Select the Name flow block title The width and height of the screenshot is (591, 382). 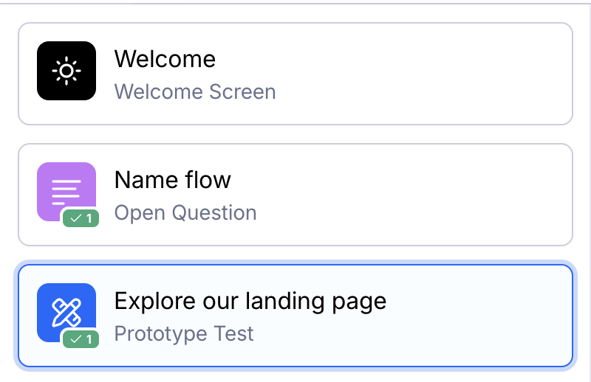[x=172, y=180]
